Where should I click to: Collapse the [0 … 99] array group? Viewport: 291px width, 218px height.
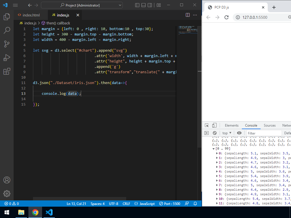(214, 149)
